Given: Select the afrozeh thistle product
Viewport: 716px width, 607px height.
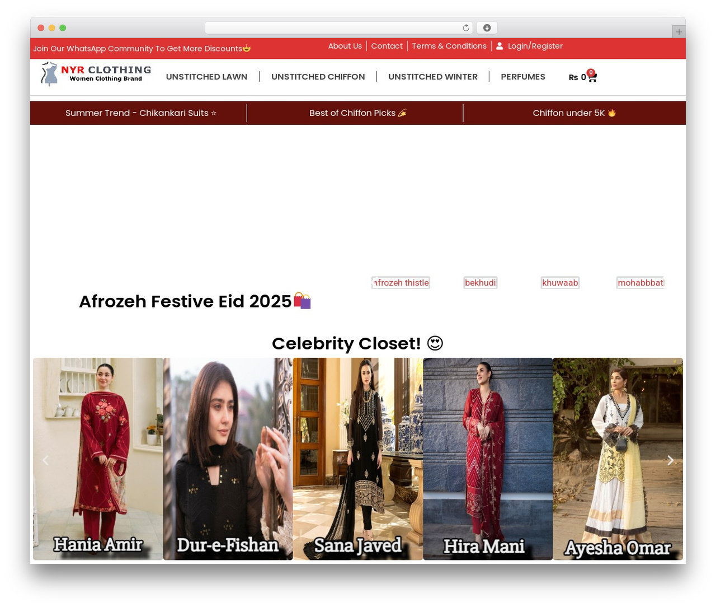Looking at the screenshot, I should tap(401, 283).
